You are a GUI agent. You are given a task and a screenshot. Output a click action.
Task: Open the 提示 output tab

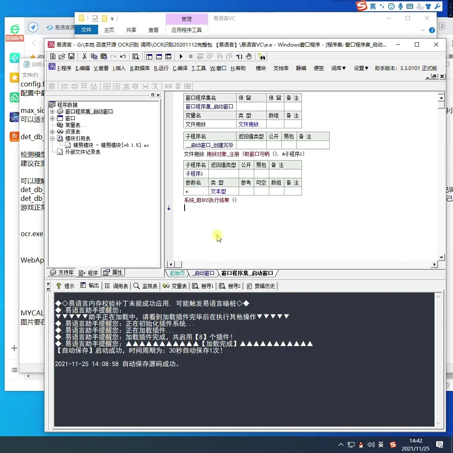[x=65, y=286]
